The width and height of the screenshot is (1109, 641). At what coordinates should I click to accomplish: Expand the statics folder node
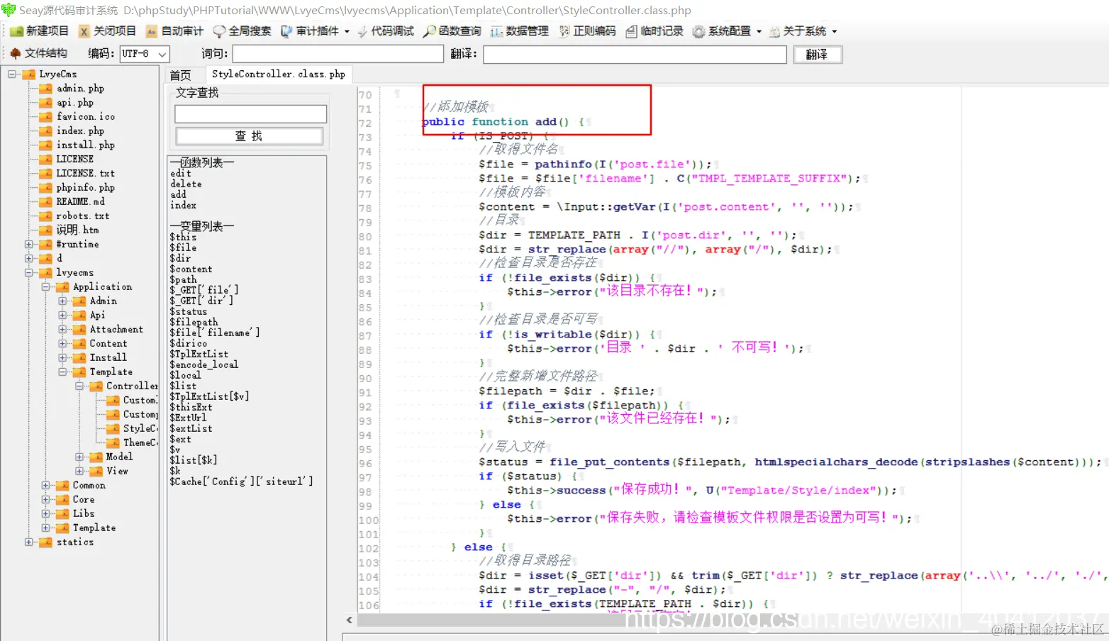(28, 542)
